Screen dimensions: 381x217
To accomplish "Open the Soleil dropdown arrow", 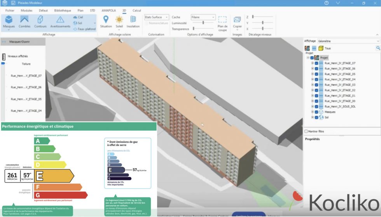I will [119, 30].
